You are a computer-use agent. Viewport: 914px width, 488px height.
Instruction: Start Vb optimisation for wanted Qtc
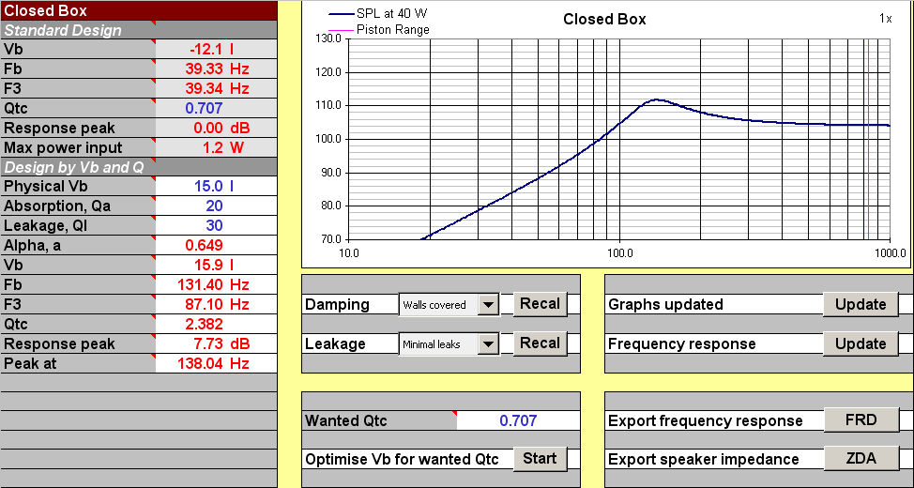click(540, 459)
